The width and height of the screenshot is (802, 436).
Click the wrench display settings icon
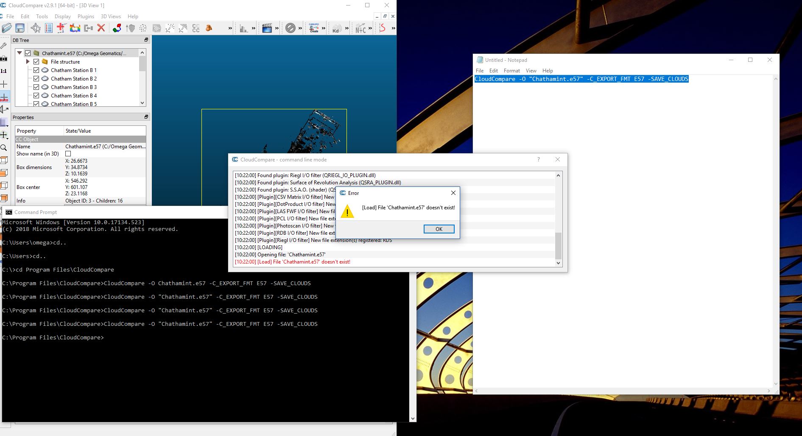(3, 46)
